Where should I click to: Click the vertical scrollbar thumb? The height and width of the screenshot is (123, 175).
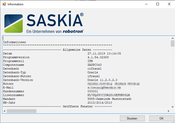[172, 43]
